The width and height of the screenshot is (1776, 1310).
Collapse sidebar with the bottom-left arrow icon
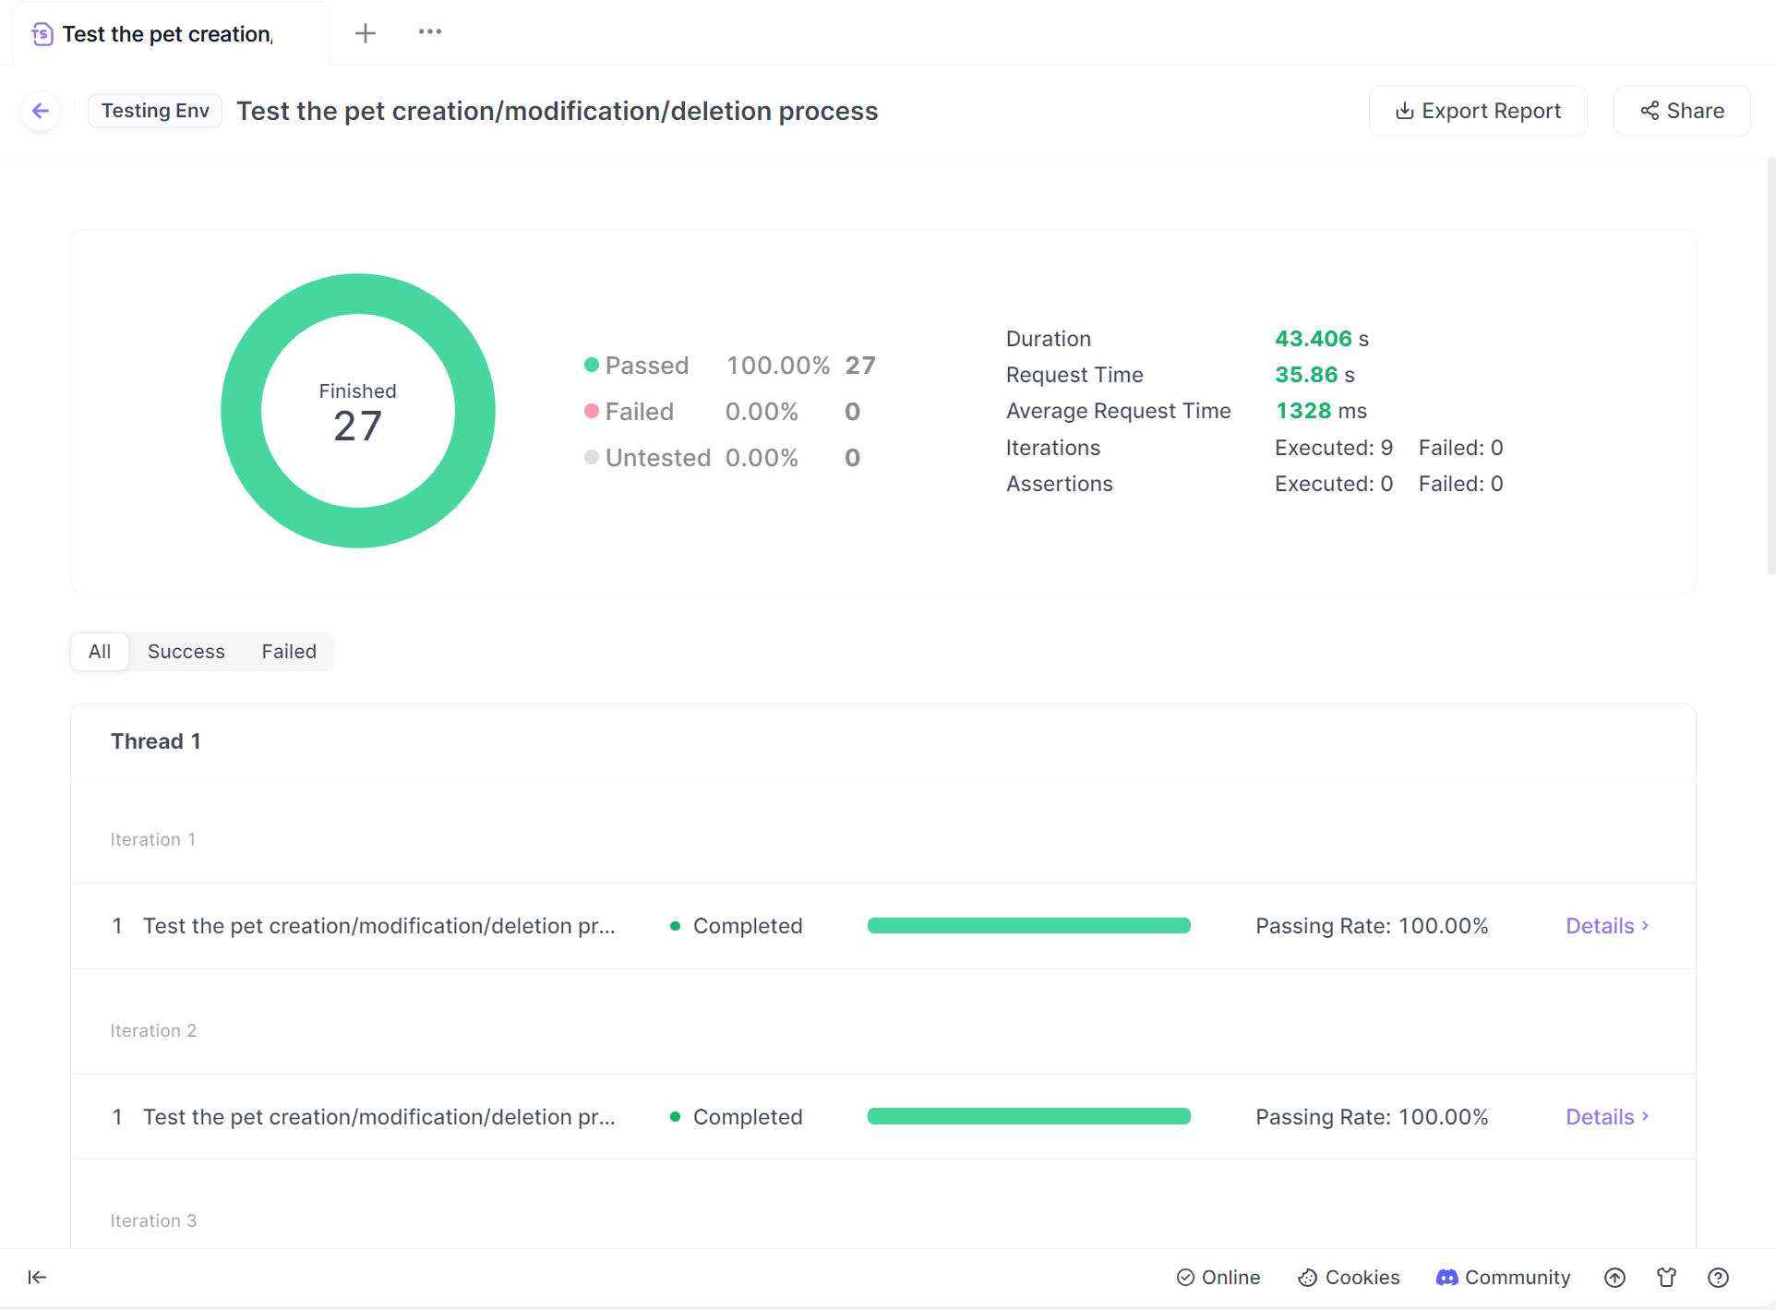point(37,1277)
